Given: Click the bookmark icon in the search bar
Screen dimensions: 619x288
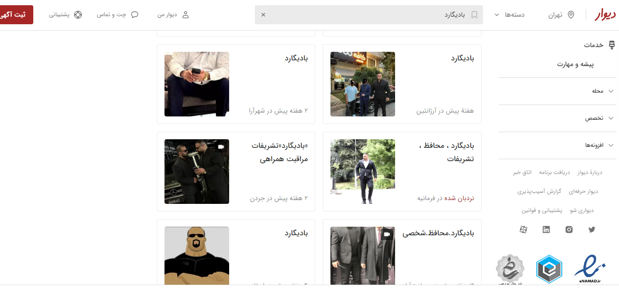Looking at the screenshot, I should [474, 15].
